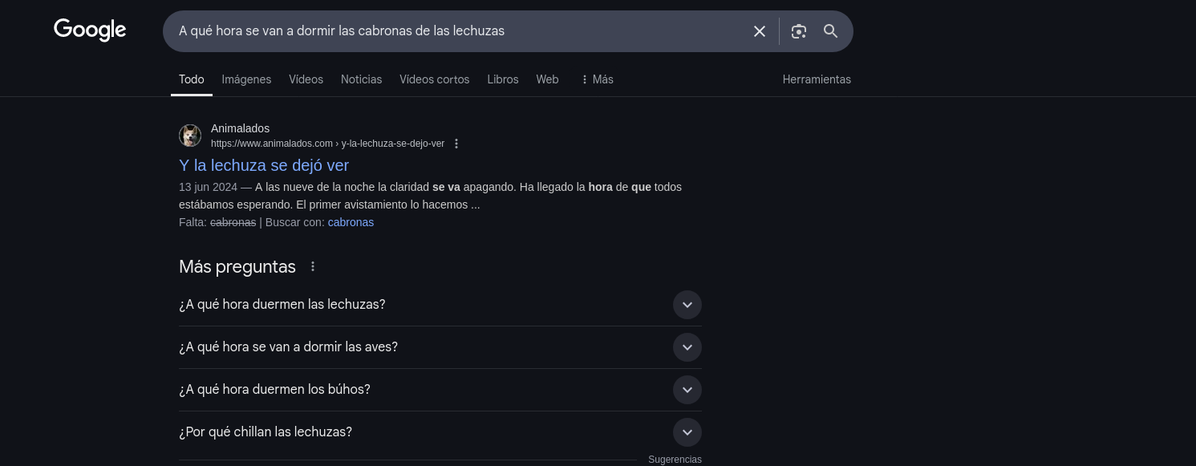This screenshot has height=466, width=1196.
Task: Click the struck-through word "cabronas"
Action: coord(233,222)
